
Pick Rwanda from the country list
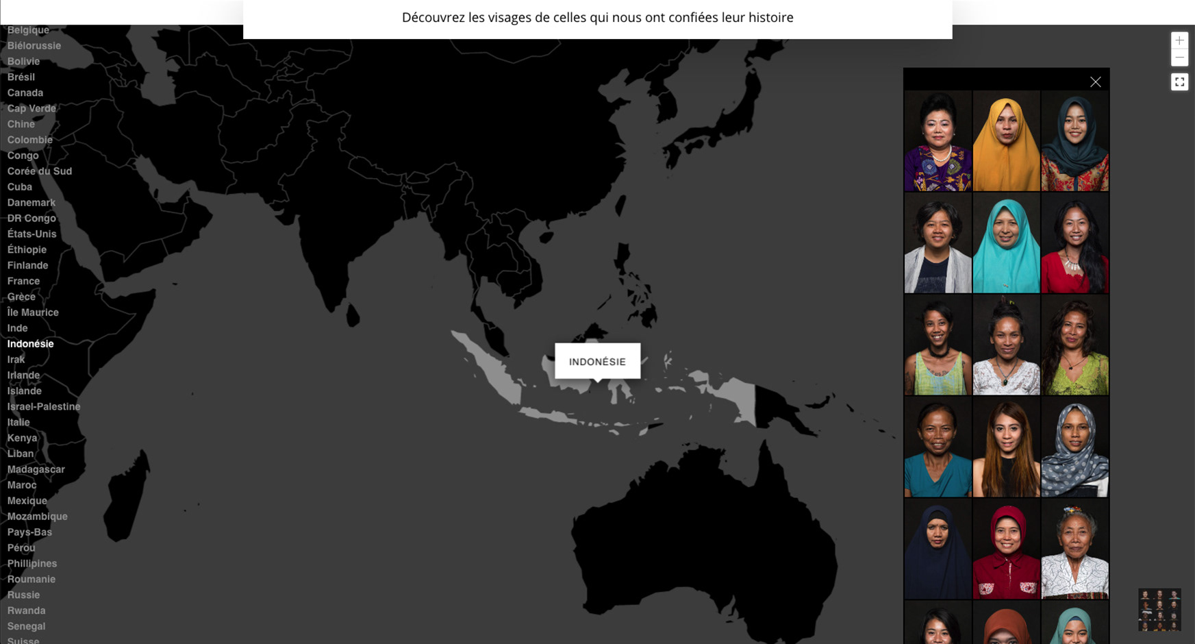27,611
